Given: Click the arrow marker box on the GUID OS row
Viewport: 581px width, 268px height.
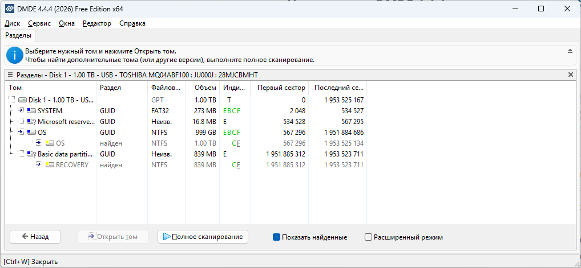Looking at the screenshot, I should (21, 133).
